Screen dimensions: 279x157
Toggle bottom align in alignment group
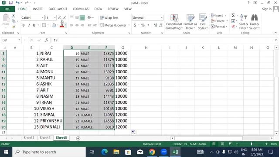click(x=82, y=17)
